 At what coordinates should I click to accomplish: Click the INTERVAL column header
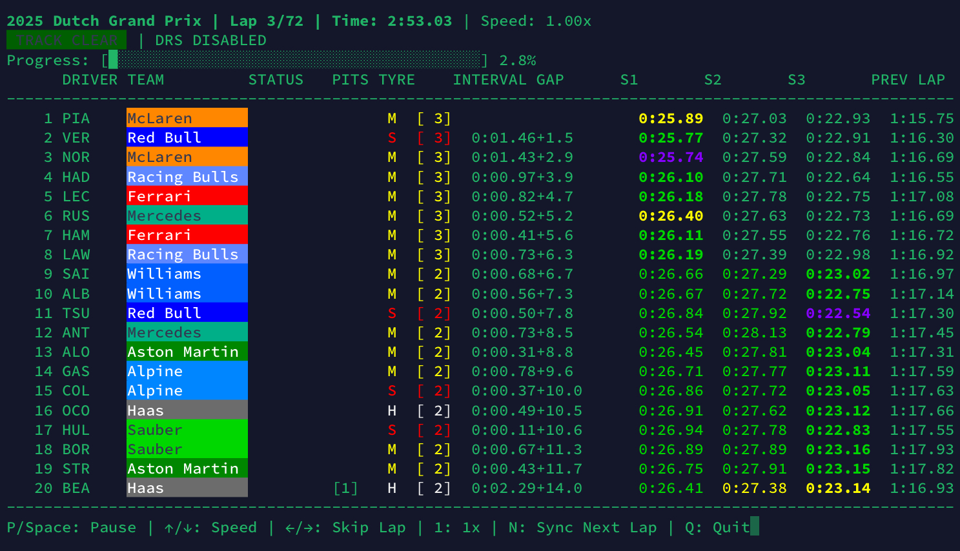(x=489, y=79)
